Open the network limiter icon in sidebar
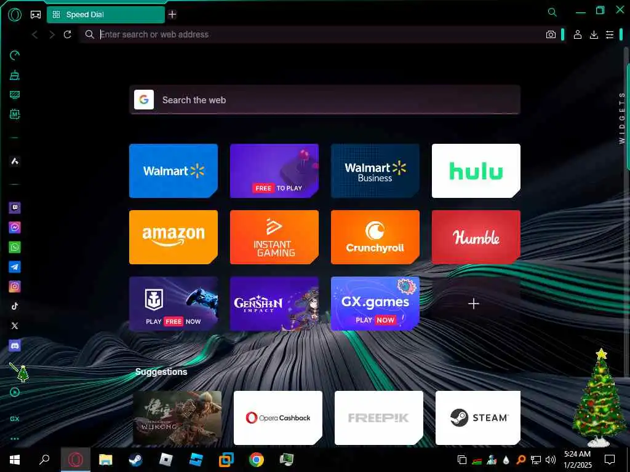Viewport: 630px width, 472px height. coord(15,95)
